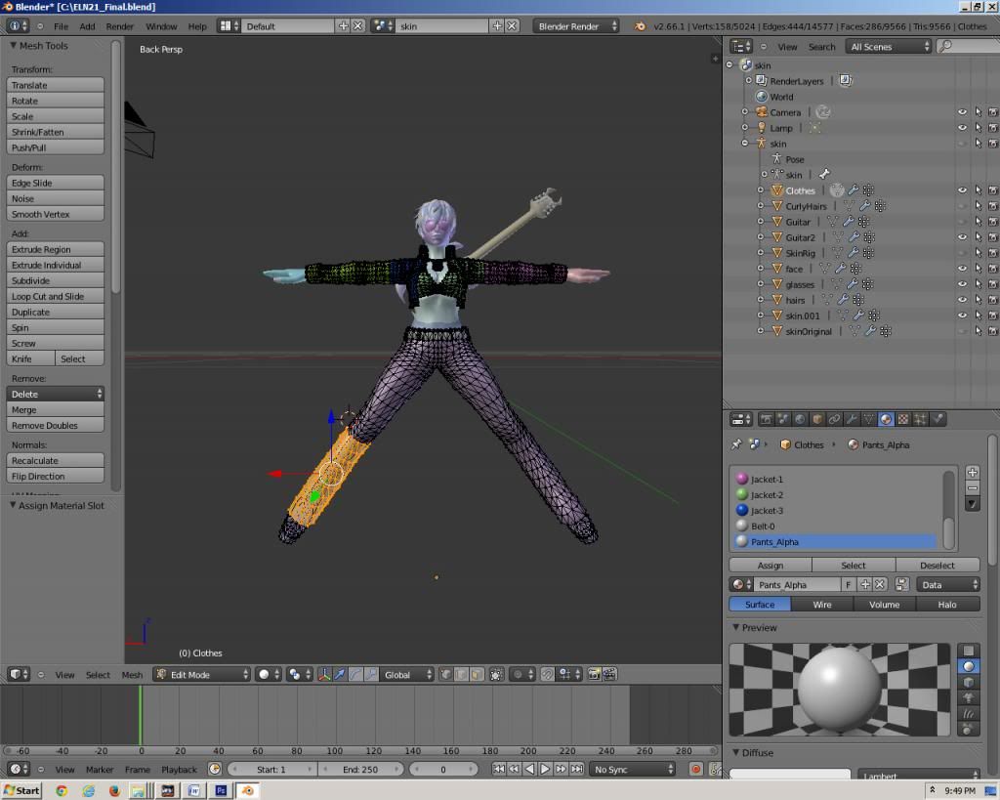This screenshot has height=800, width=1000.
Task: Click the timeline record (auto-keyframe) button
Action: (696, 770)
